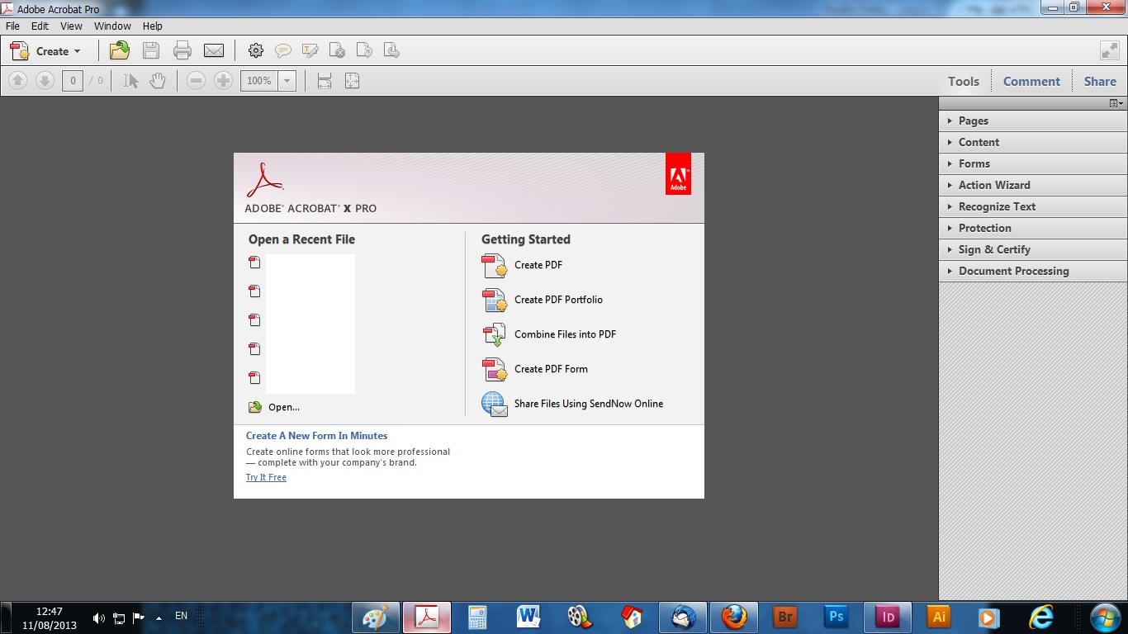Click the page number input field
The width and height of the screenshot is (1128, 634).
[x=73, y=81]
